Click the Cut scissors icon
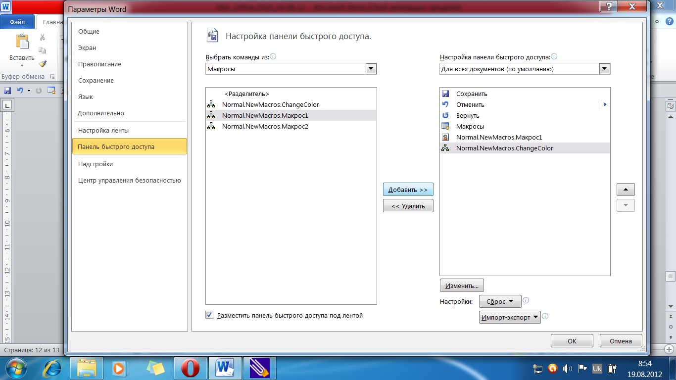 click(x=43, y=37)
